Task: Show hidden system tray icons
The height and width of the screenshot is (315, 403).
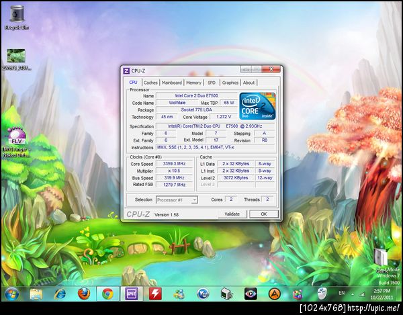Action: click(x=353, y=294)
